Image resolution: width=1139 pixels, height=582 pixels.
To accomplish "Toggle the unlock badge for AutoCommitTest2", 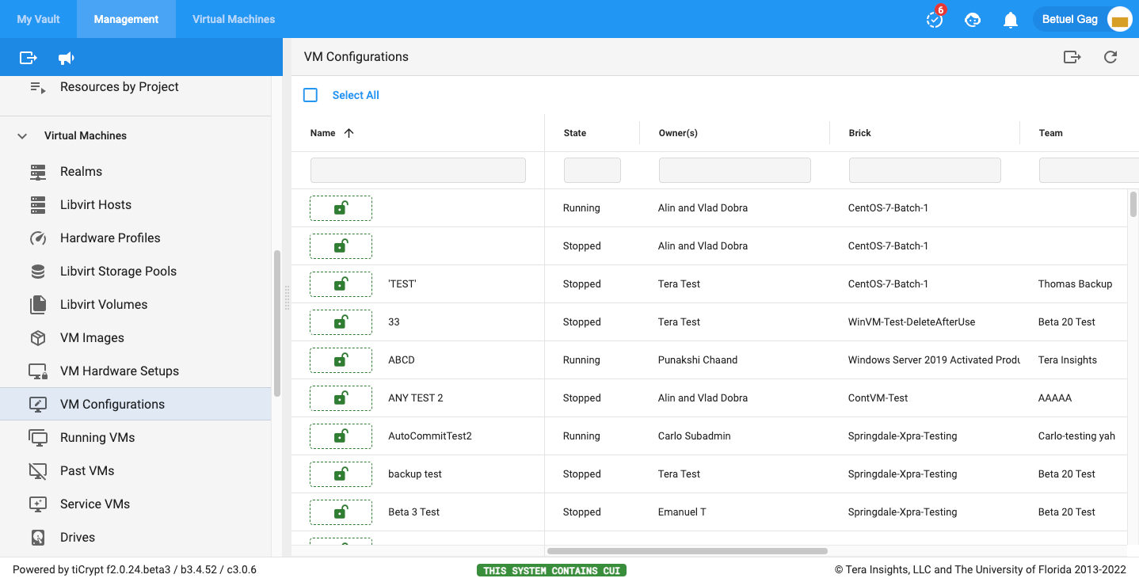I will tap(341, 436).
